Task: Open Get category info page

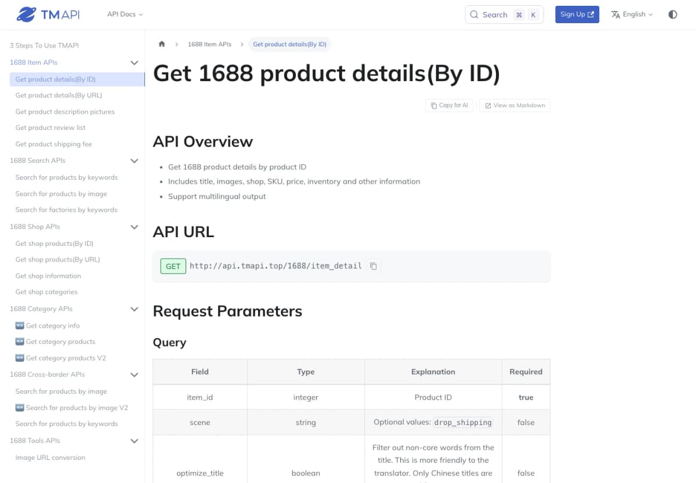Action: tap(48, 326)
